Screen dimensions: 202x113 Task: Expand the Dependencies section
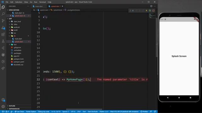pyautogui.click(x=14, y=109)
